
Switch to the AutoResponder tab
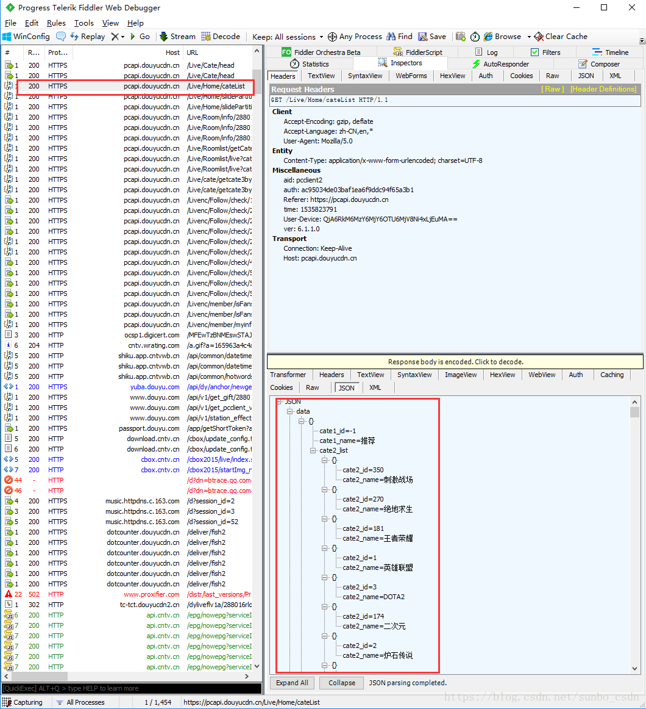[x=500, y=64]
